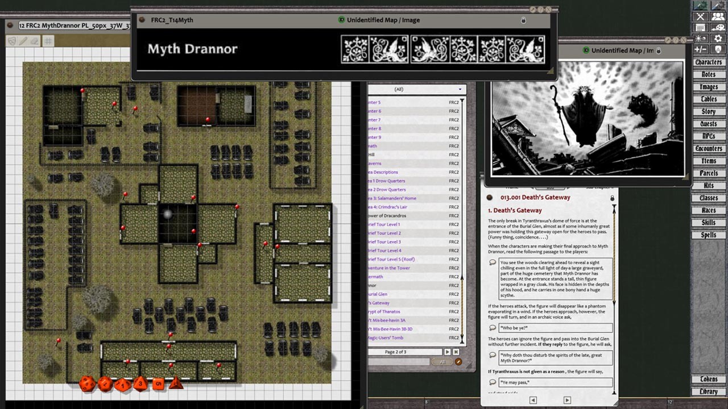The width and height of the screenshot is (728, 409).
Task: Open the Options gear icon
Action: click(718, 38)
